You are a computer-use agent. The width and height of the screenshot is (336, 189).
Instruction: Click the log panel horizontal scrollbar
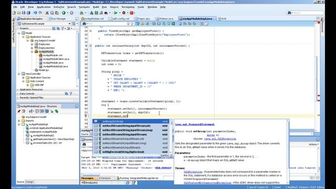coord(91,174)
